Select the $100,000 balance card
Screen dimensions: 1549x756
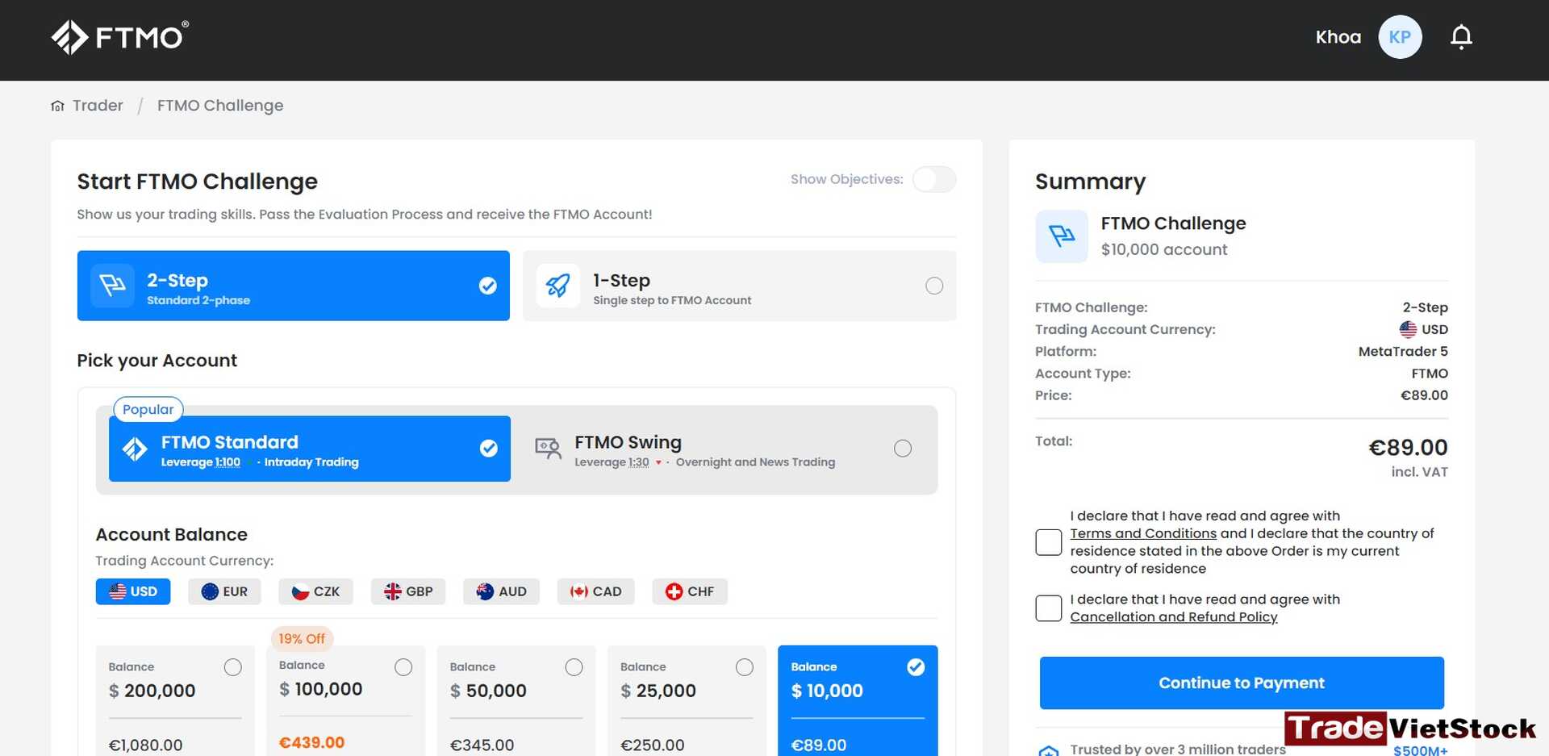point(345,700)
